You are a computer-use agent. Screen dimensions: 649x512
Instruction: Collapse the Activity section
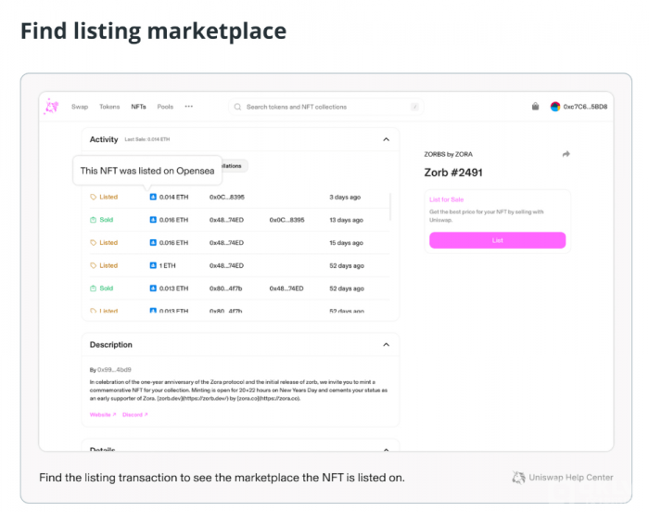pyautogui.click(x=387, y=139)
